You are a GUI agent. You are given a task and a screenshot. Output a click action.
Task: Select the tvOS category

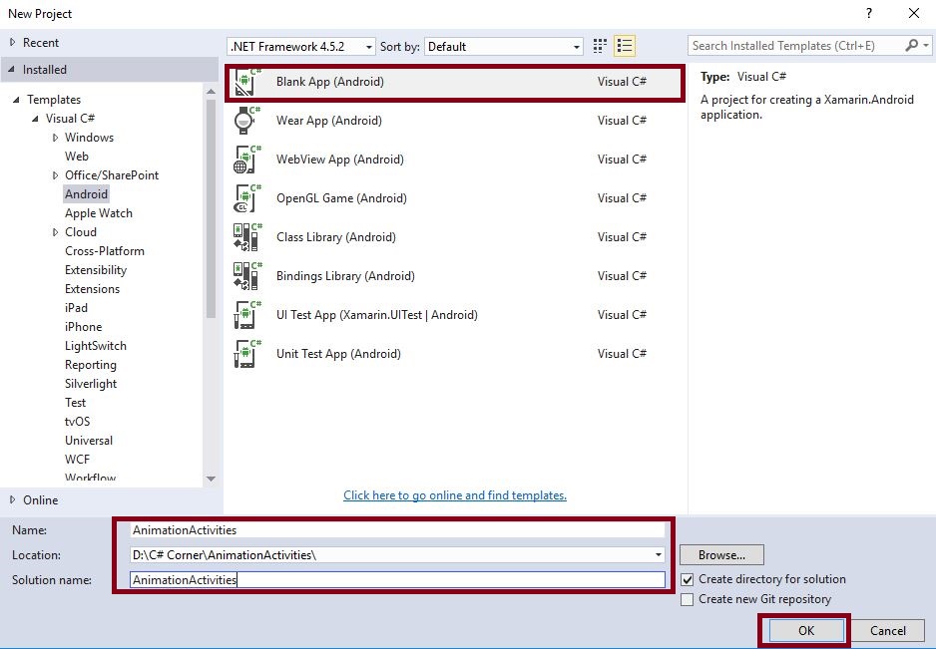77,422
